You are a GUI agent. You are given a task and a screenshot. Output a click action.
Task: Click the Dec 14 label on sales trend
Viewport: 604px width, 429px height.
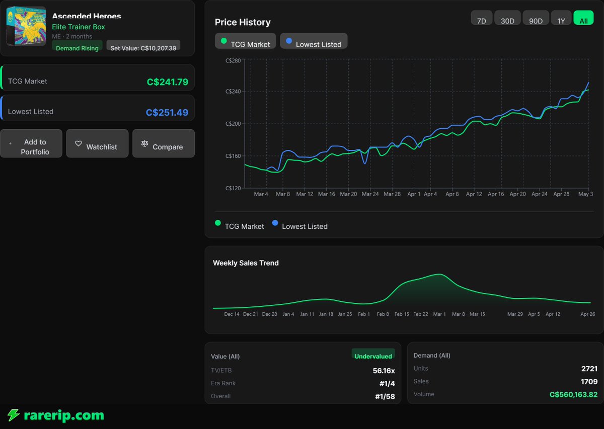coord(232,314)
